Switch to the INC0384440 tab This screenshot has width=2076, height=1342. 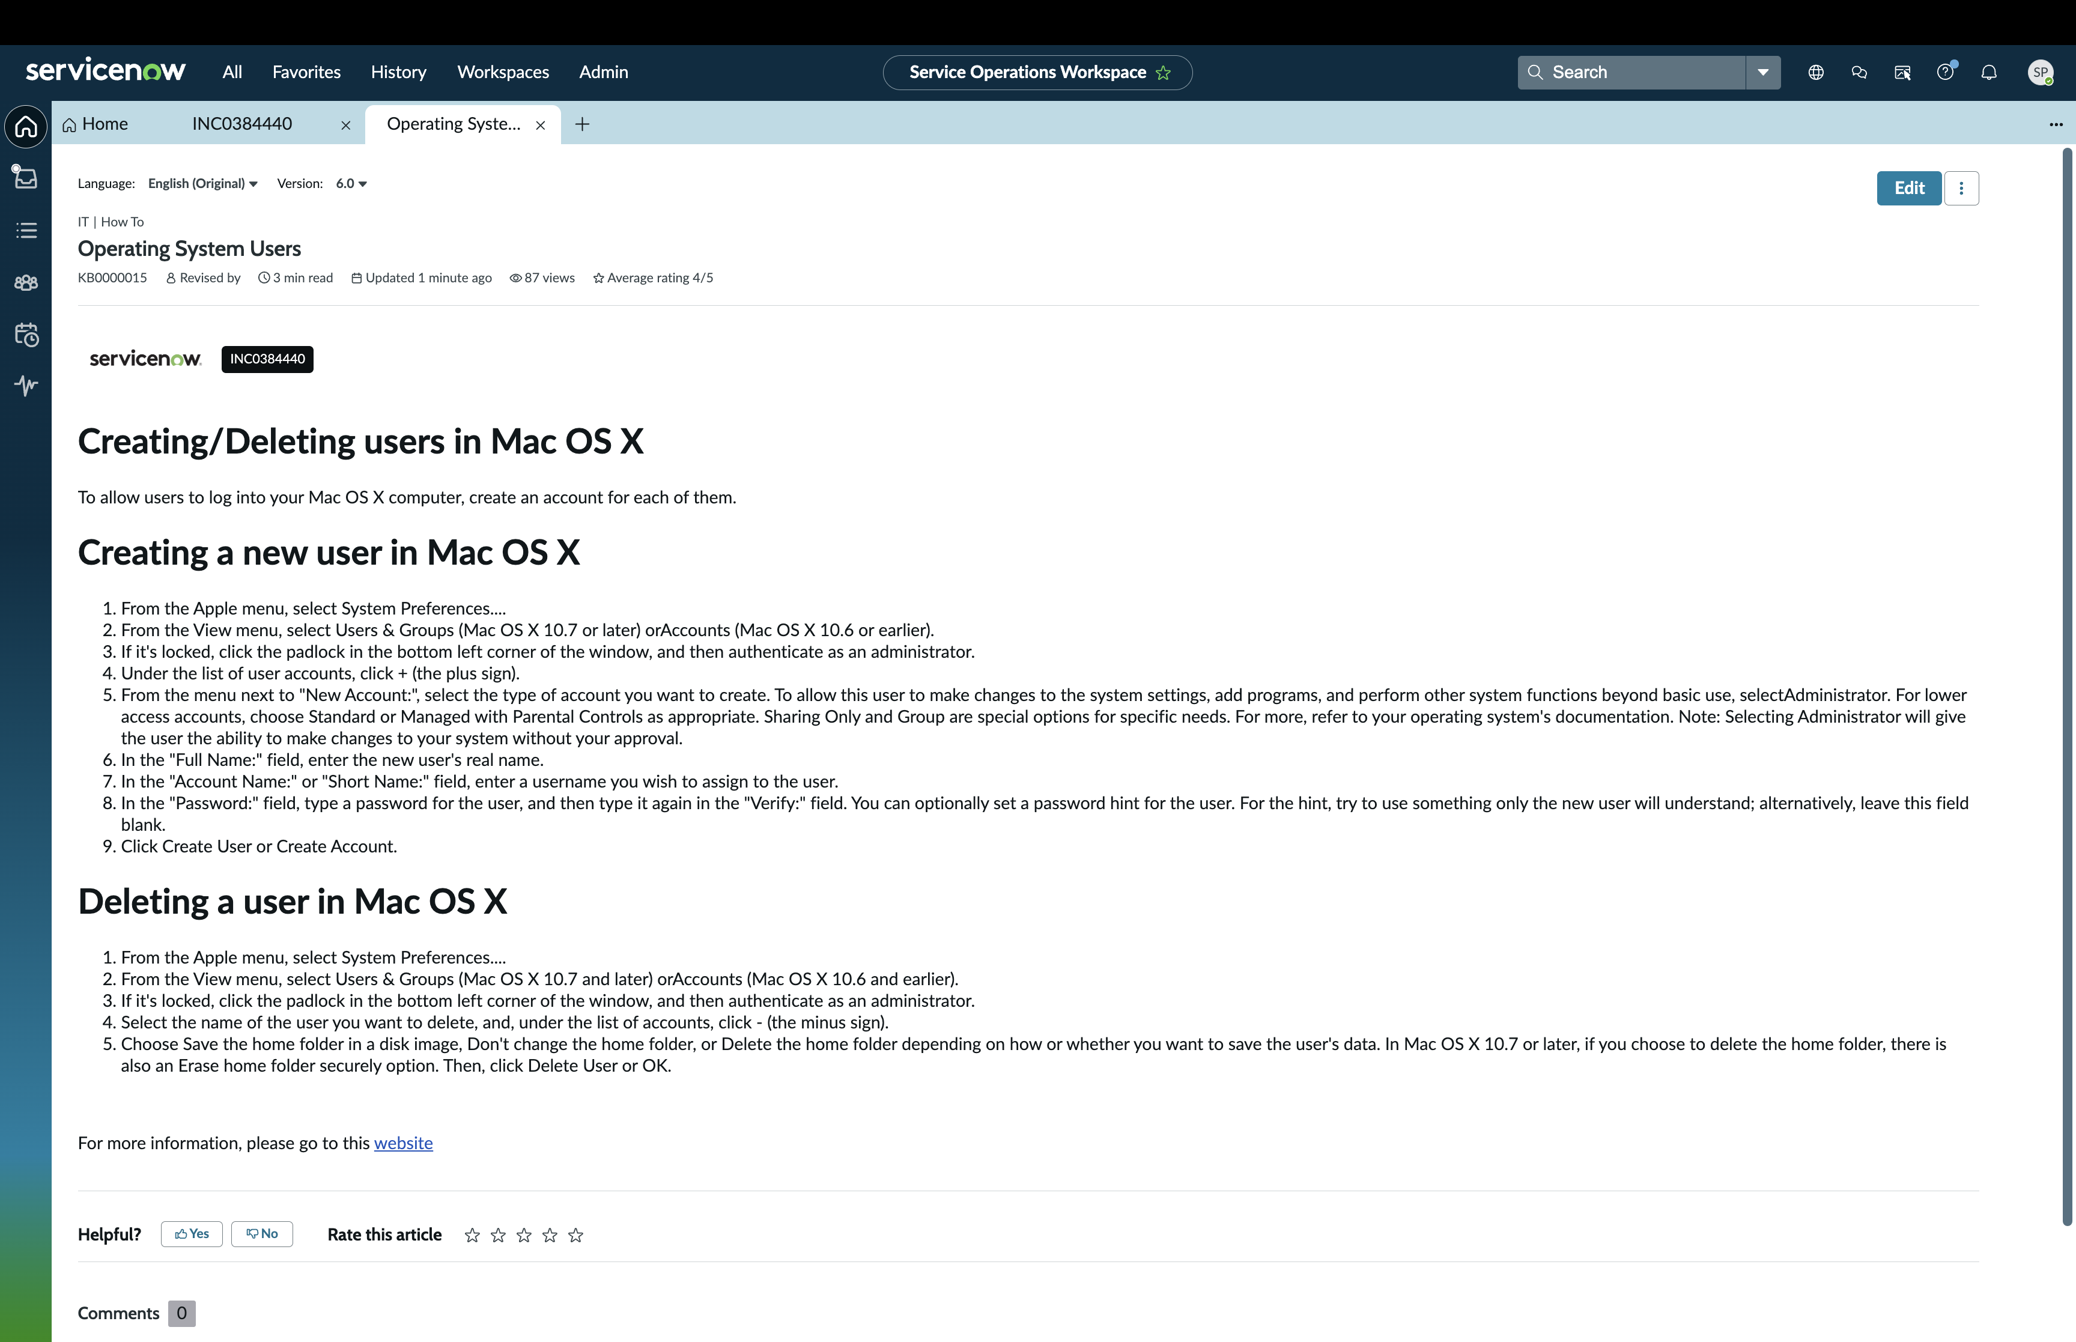[x=242, y=124]
